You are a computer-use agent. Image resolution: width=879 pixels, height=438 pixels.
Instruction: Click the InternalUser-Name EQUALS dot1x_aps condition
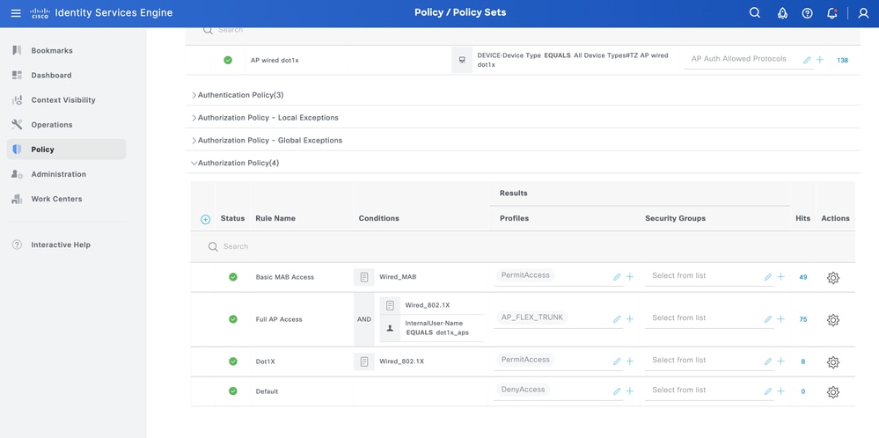(x=437, y=328)
